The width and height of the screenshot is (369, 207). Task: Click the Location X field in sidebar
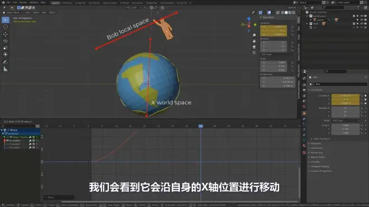tap(273, 27)
